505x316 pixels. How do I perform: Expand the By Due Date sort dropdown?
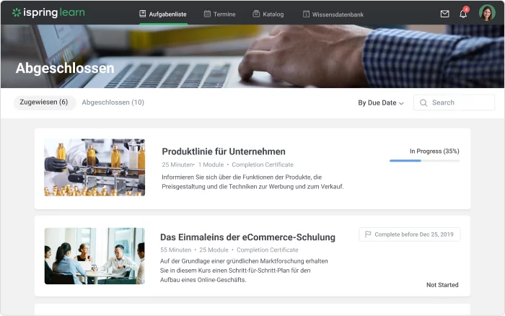381,102
